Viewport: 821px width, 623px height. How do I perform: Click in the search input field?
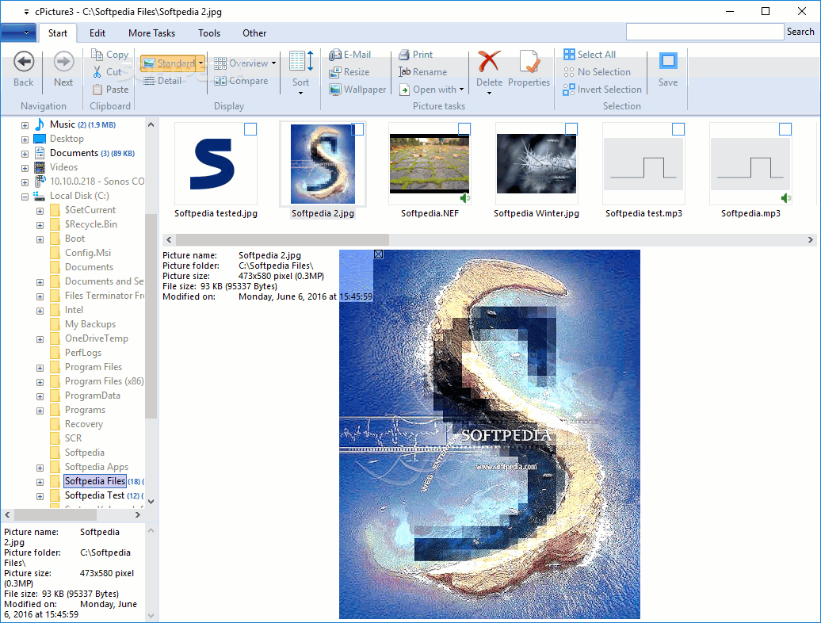coord(705,32)
